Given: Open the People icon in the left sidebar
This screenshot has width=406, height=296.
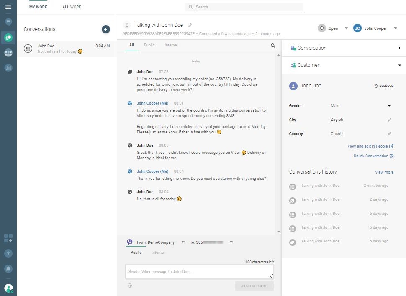Looking at the screenshot, I should 8,53.
